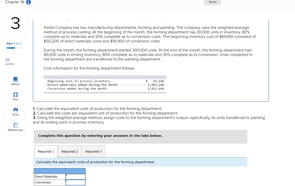
Task: Click 'Cost information for the forming department follows.'
Action: pos(90,68)
